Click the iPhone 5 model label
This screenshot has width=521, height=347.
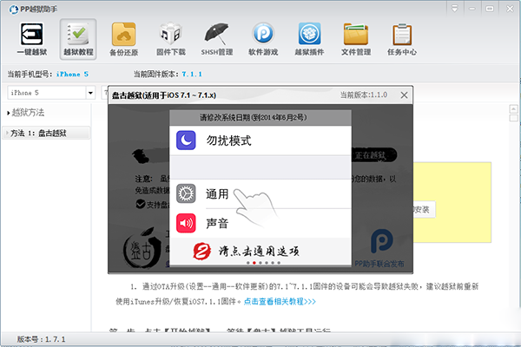72,74
